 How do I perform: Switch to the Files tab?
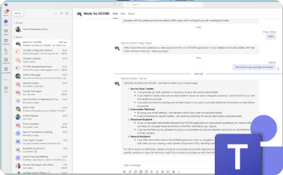click(123, 14)
